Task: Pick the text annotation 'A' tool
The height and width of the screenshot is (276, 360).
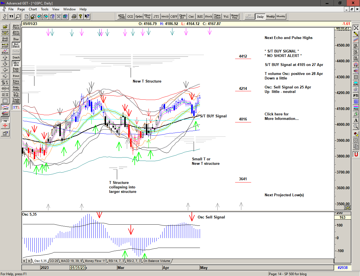Action: point(356,120)
